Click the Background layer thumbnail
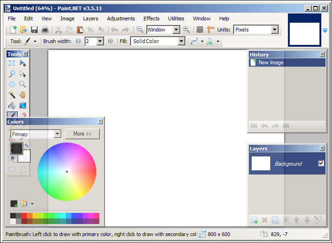332x243 pixels. click(261, 163)
